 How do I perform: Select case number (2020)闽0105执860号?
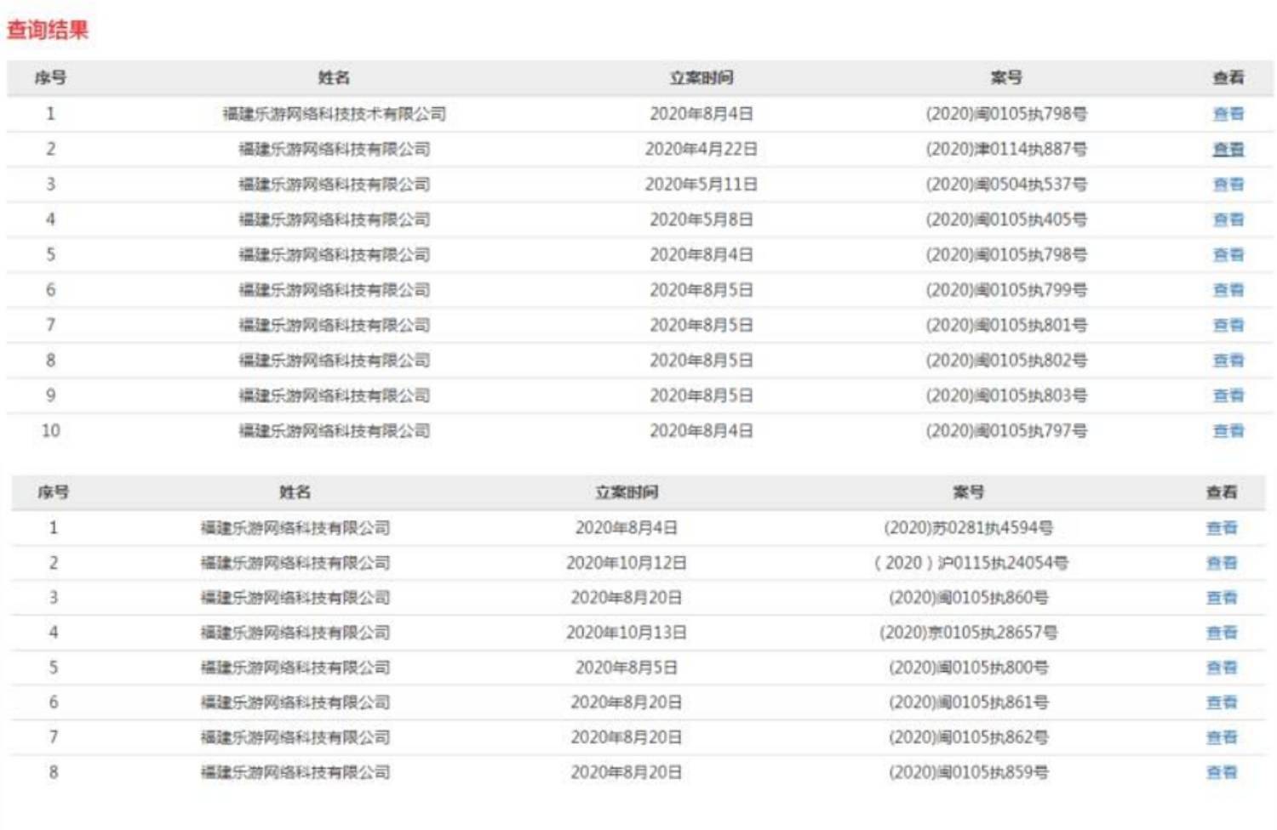969,598
